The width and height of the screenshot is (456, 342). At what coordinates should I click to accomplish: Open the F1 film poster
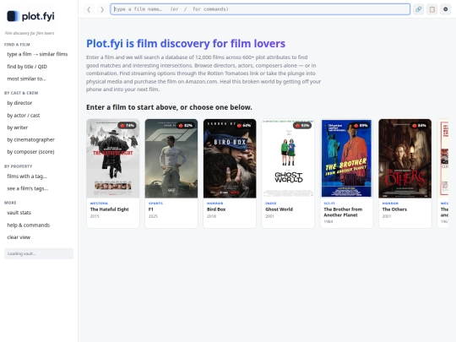coord(171,159)
